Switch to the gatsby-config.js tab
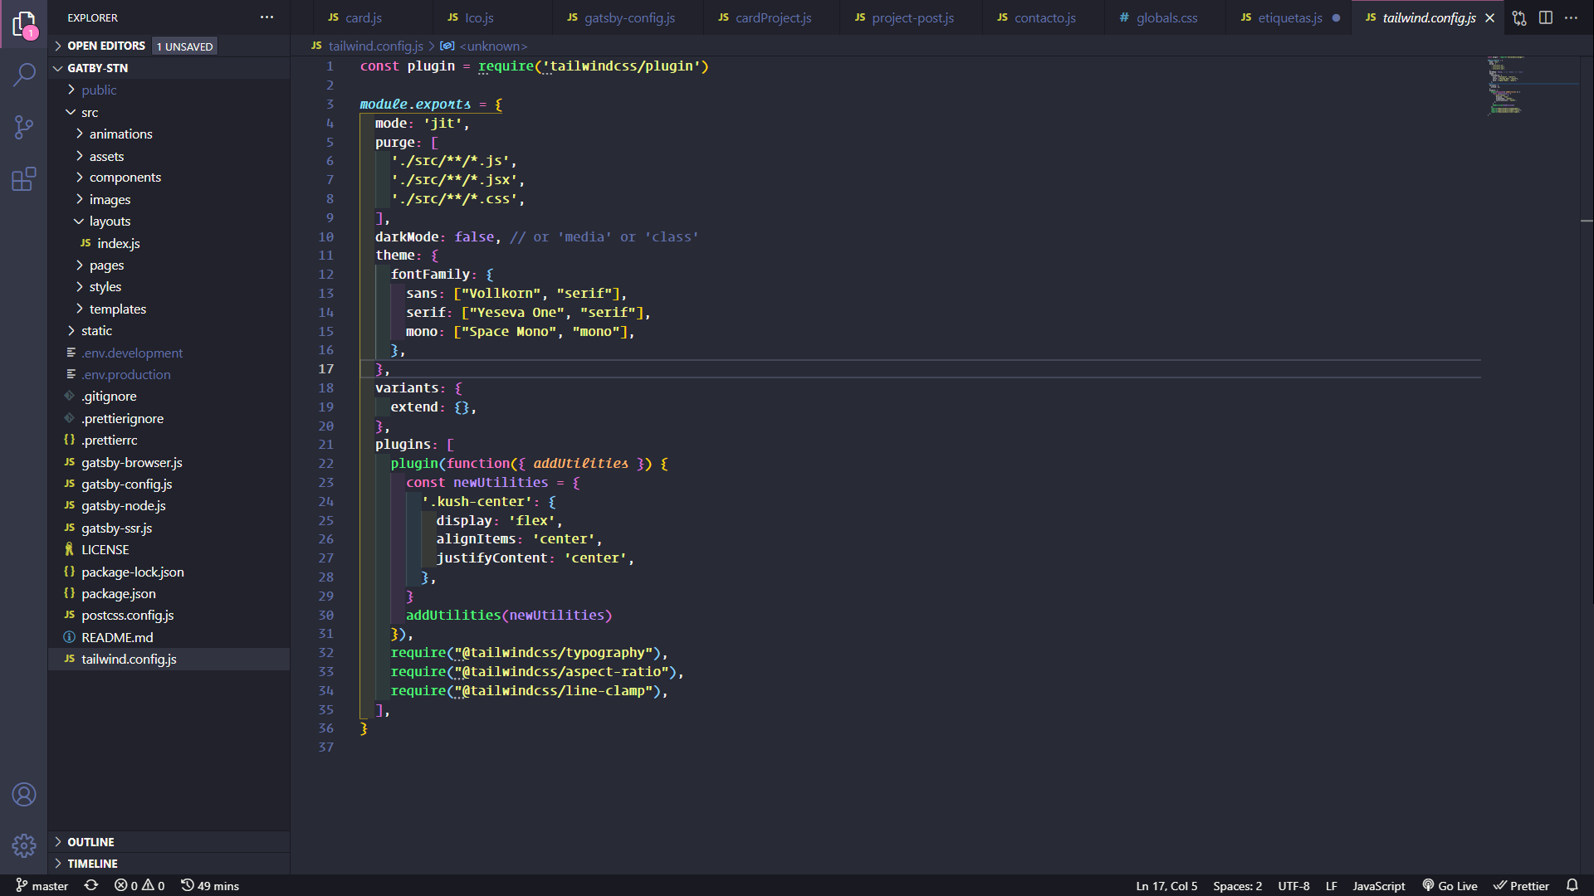This screenshot has width=1594, height=896. pyautogui.click(x=628, y=17)
